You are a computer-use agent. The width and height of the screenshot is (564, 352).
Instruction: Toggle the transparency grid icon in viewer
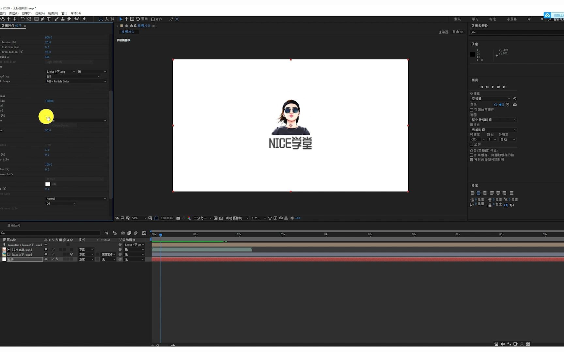[x=221, y=218]
